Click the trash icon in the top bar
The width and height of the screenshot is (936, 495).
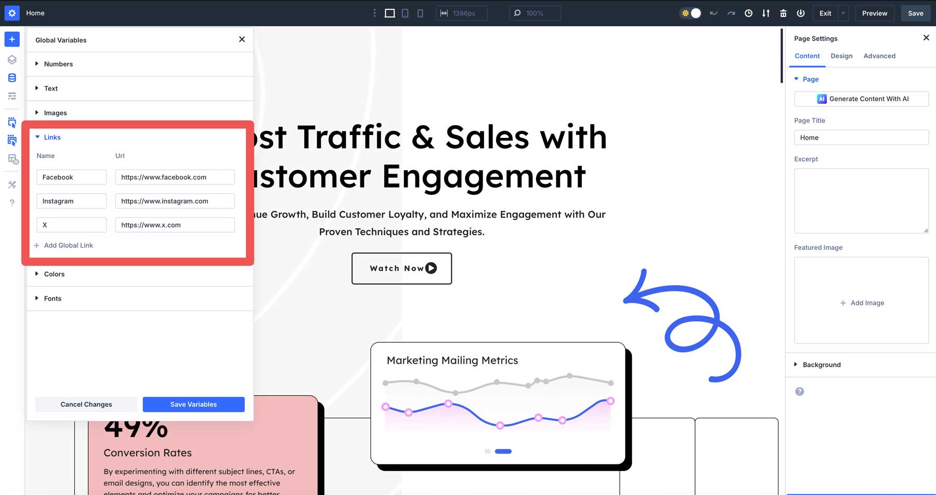coord(783,13)
